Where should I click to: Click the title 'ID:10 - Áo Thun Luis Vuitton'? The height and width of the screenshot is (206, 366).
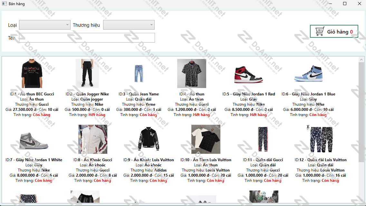coord(206,160)
